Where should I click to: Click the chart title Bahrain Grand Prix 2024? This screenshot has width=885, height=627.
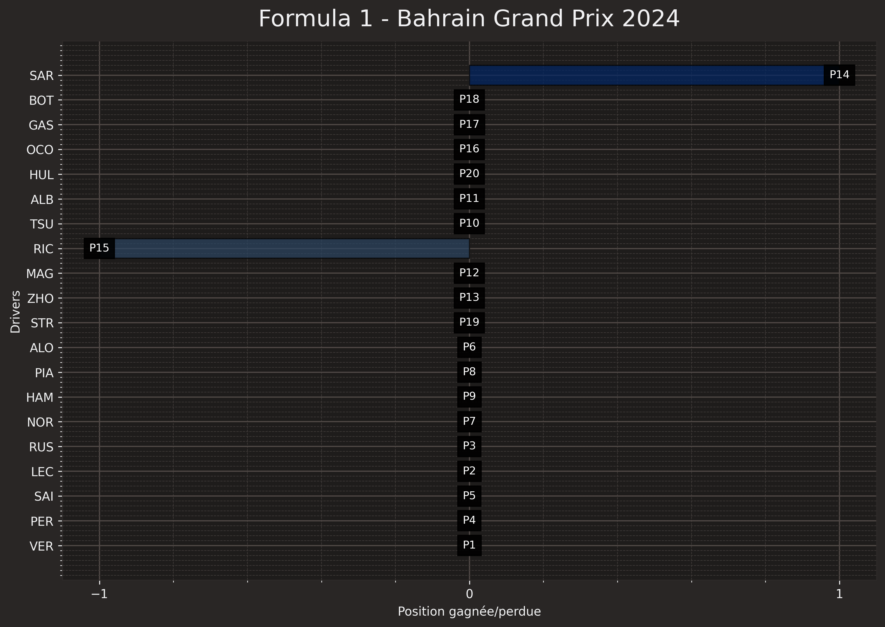tap(469, 19)
